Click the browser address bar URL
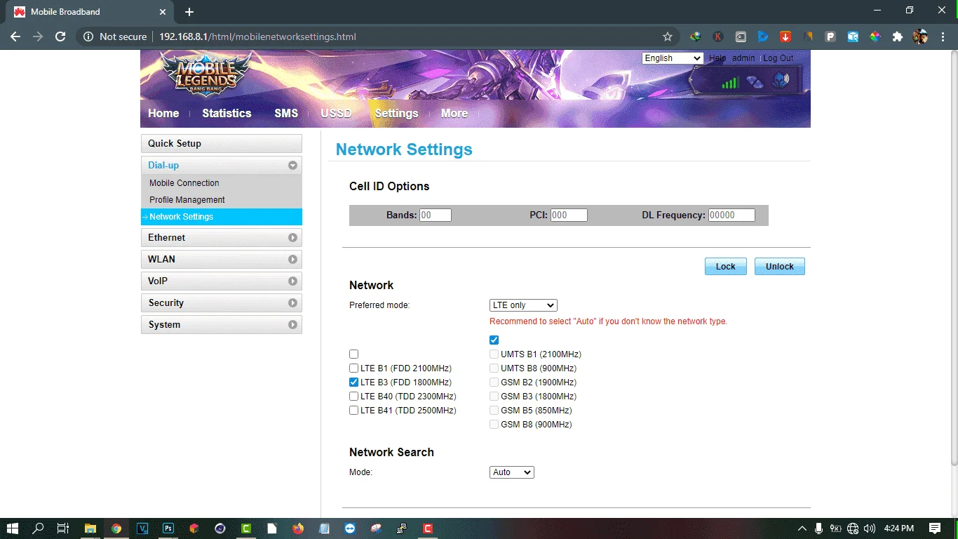The height and width of the screenshot is (539, 958). [257, 36]
